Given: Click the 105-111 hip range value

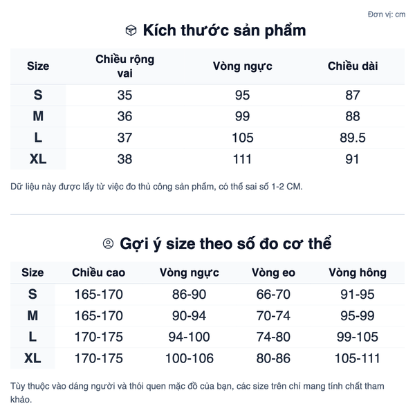Looking at the screenshot, I should [358, 358].
